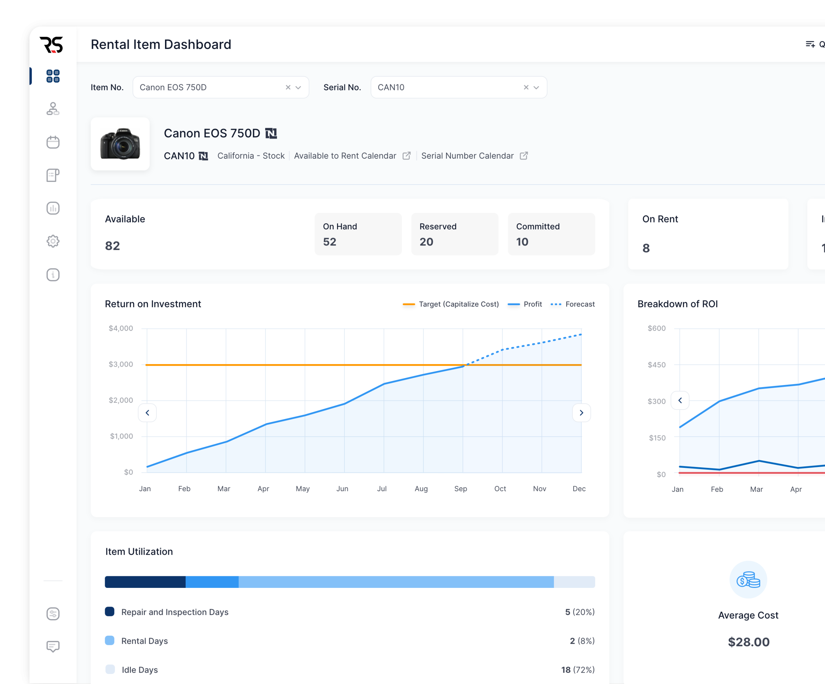
Task: Open the reports bar-chart icon in sidebar
Action: 53,208
